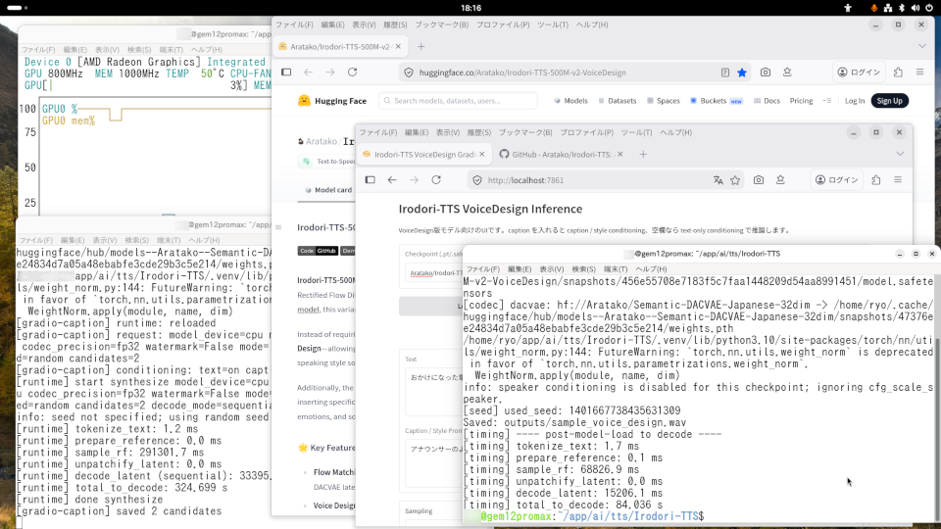Screen dimensions: 941x529
Task: Open 編集(E) menu in GPU monitor terminal
Action: pos(75,50)
